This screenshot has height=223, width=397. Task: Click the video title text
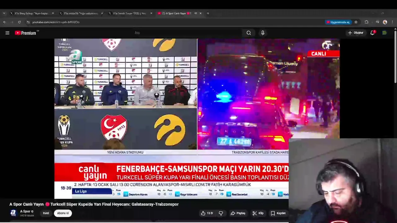pyautogui.click(x=94, y=204)
